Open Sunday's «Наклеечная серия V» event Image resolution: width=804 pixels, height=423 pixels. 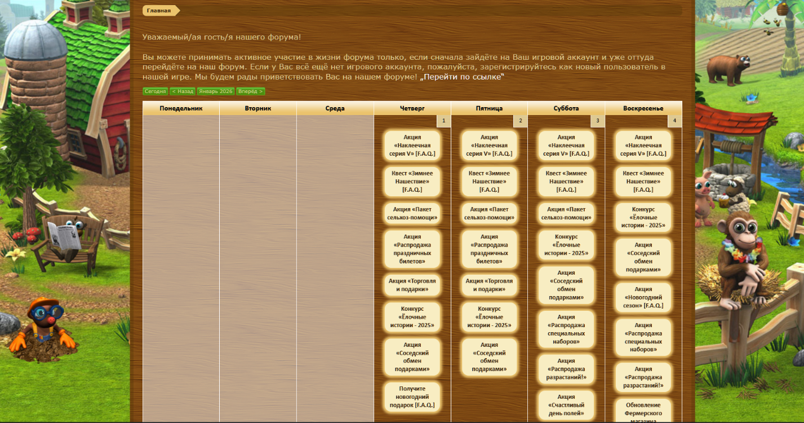643,146
